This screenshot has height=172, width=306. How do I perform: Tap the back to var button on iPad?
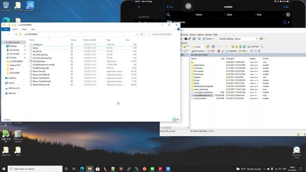tap(170, 7)
